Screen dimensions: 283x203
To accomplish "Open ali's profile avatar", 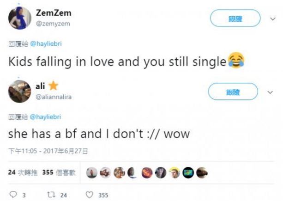I will 19,91.
